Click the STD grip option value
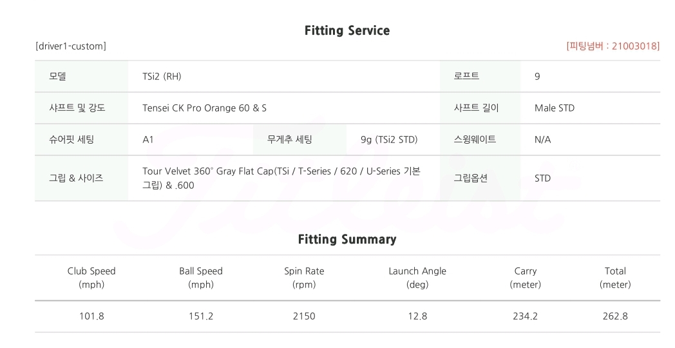This screenshot has height=348, width=675. 542,178
